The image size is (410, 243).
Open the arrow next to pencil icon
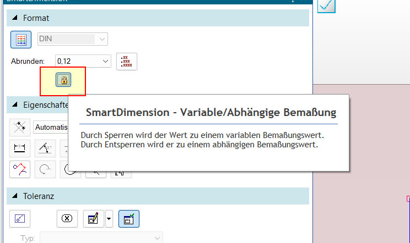(109, 219)
